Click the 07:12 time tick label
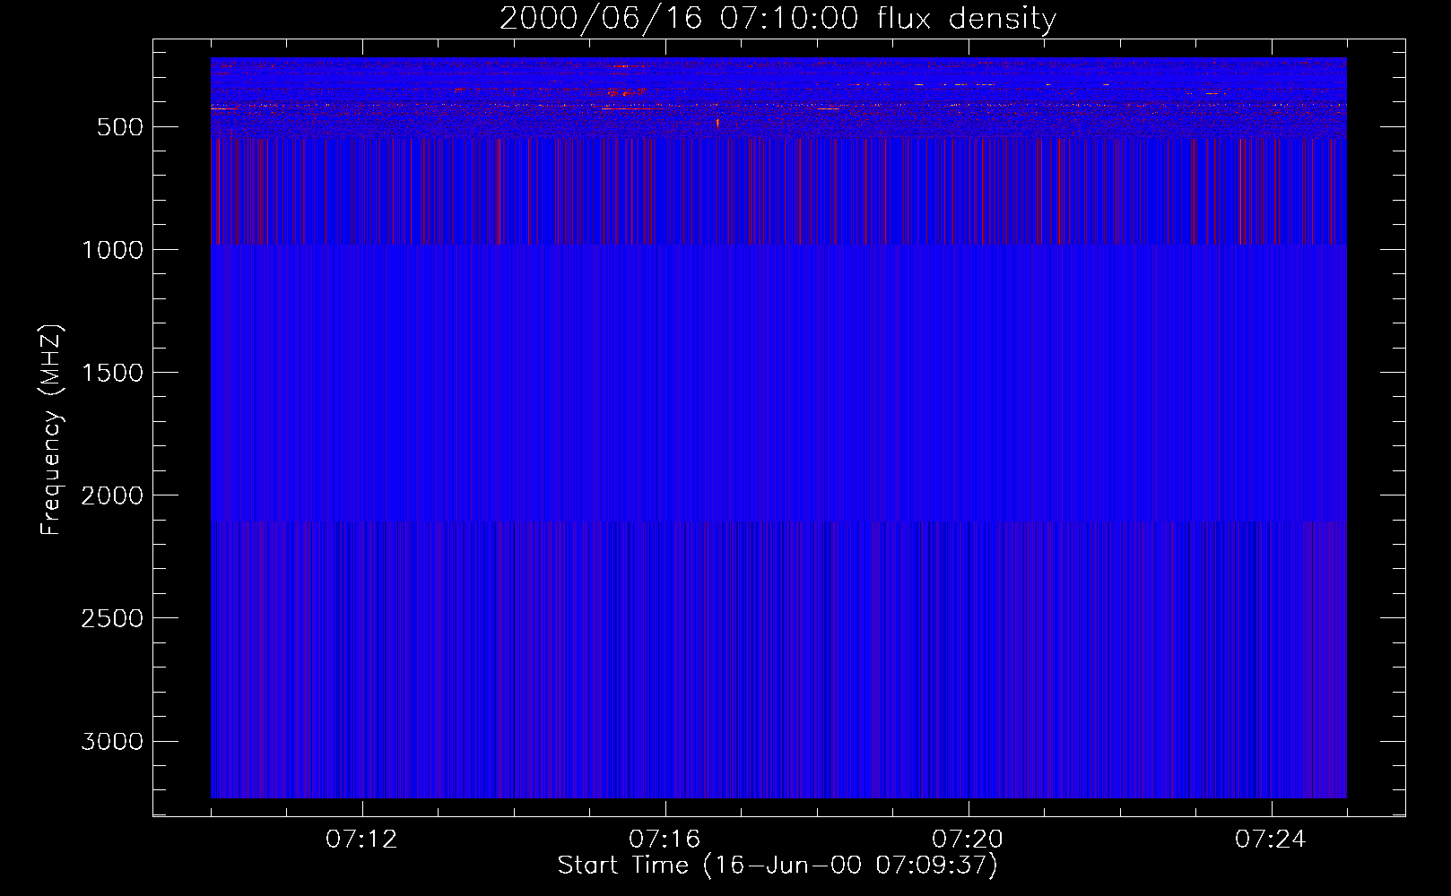This screenshot has height=896, width=1451. point(361,840)
